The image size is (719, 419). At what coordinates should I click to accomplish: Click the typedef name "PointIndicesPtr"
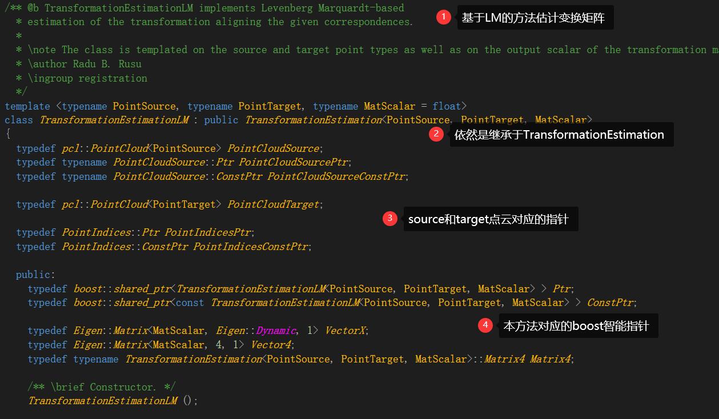tap(207, 232)
